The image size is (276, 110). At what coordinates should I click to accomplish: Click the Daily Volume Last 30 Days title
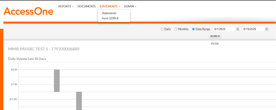tap(27, 59)
